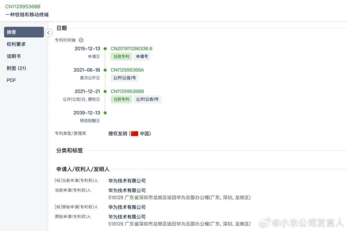Viewport: 347px width, 231px height.
Task: Click the patent number CN112995368B header
Action: point(23,6)
